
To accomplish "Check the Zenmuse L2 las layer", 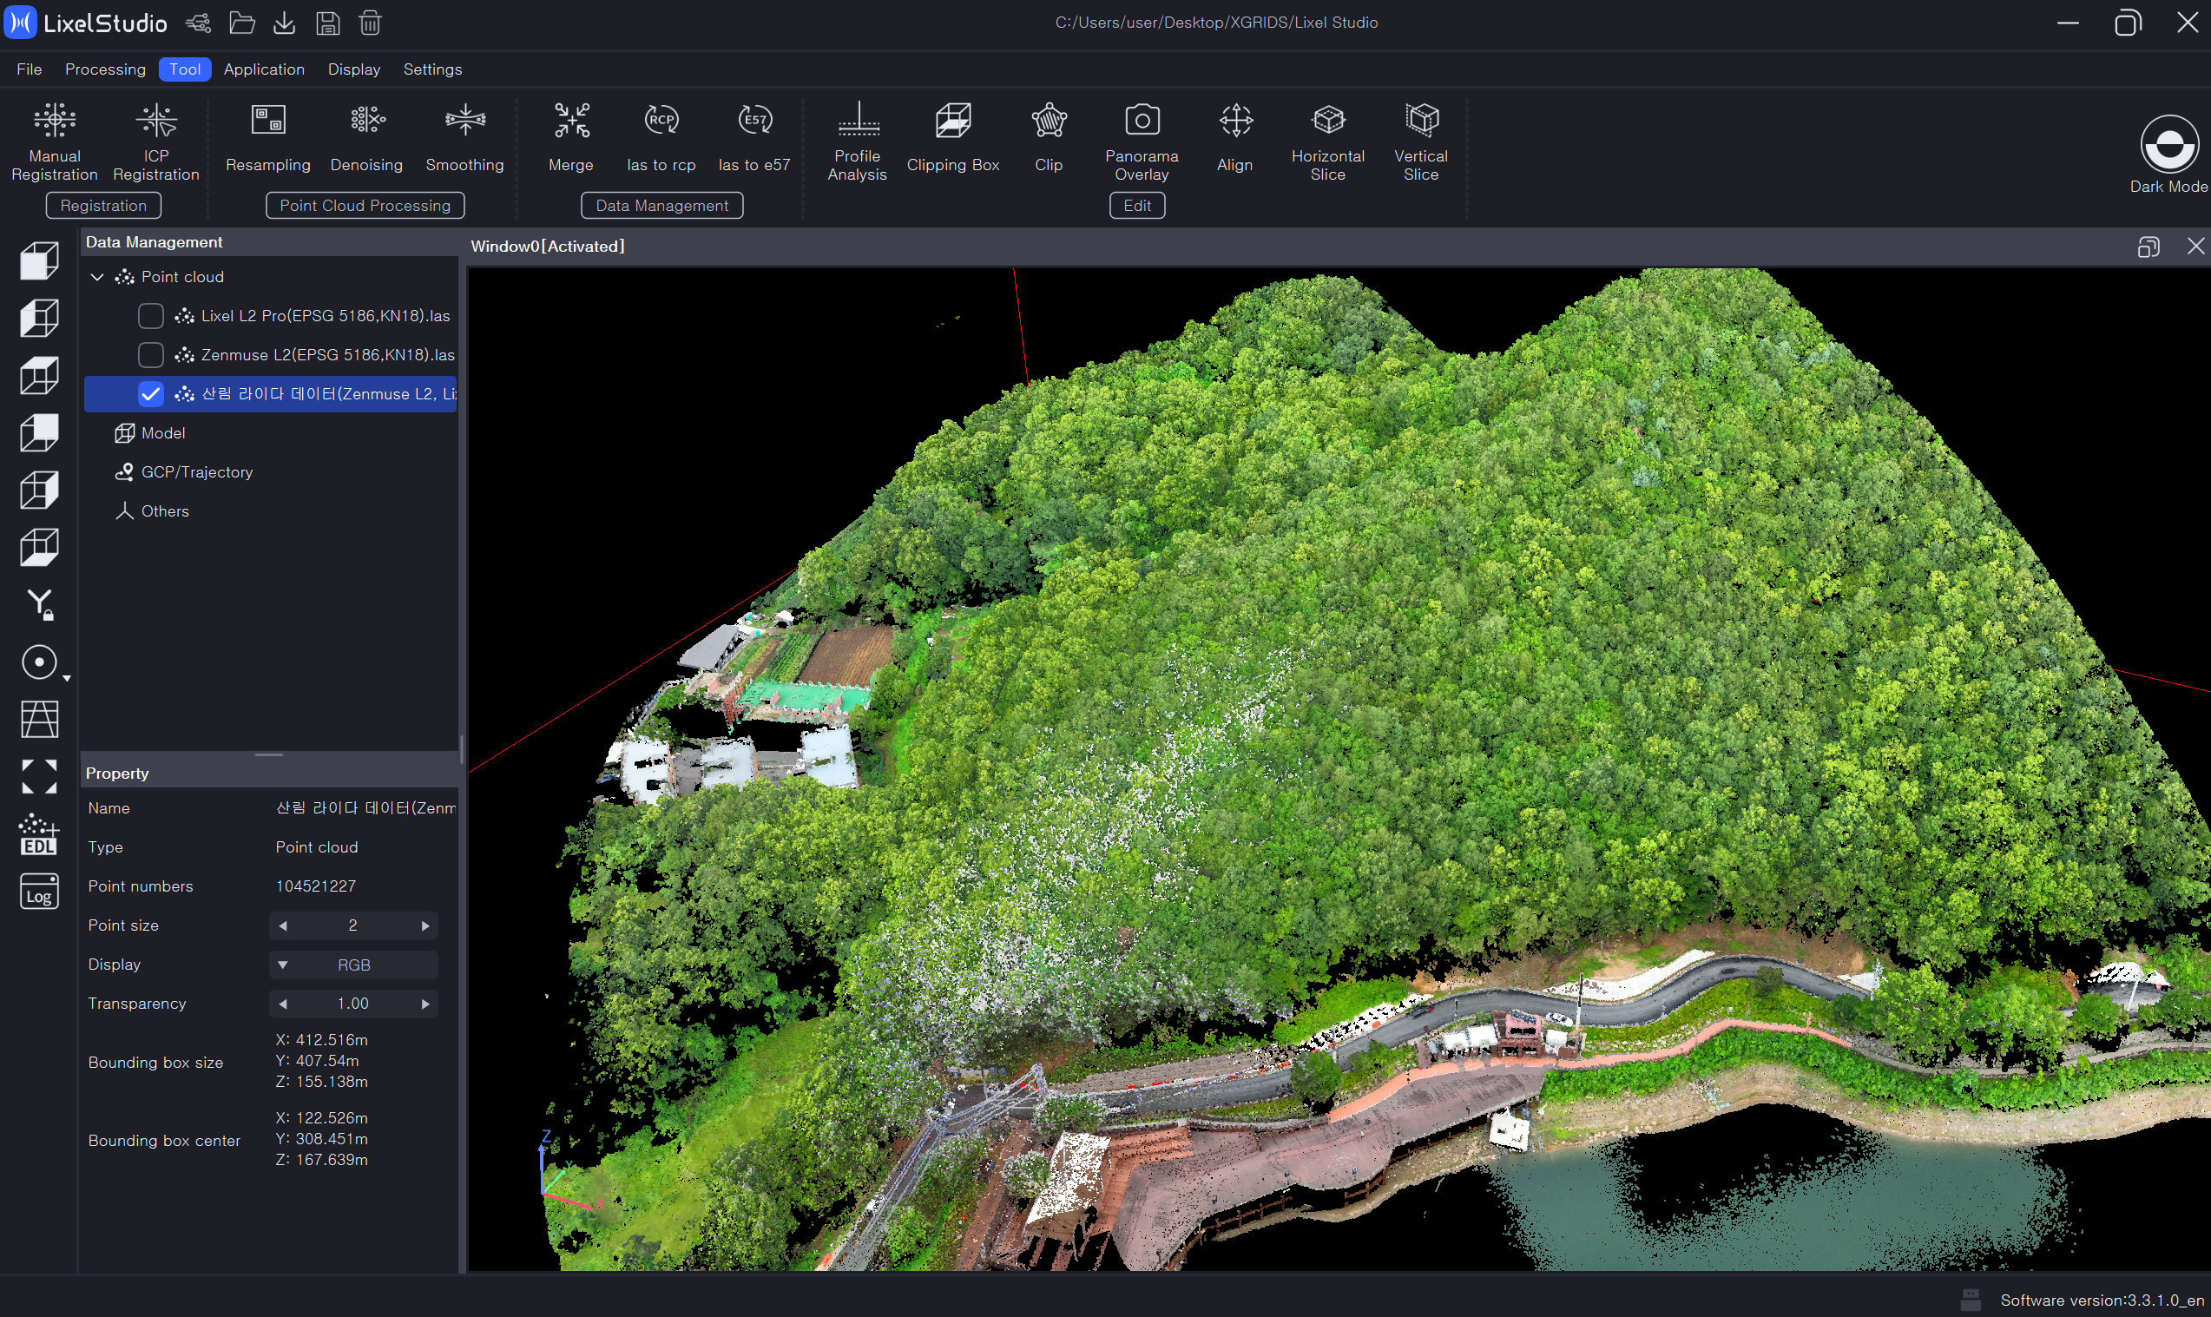I will (x=151, y=355).
